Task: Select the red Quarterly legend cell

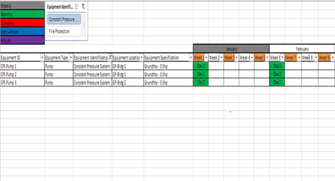Action: [23, 23]
